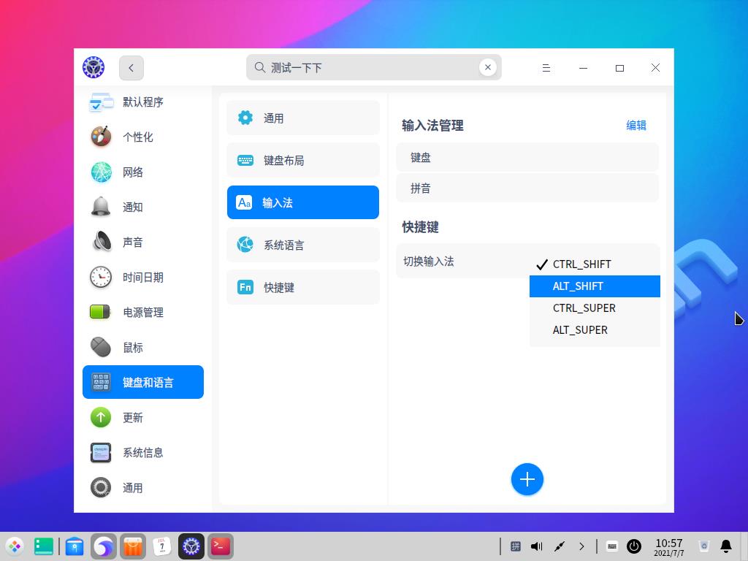Open 网络 network settings
The image size is (748, 561).
(142, 172)
